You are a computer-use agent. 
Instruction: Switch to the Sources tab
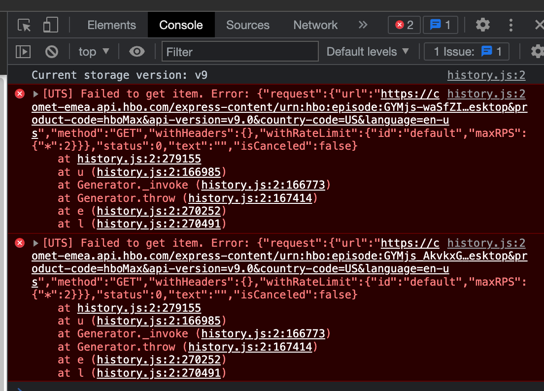tap(247, 25)
